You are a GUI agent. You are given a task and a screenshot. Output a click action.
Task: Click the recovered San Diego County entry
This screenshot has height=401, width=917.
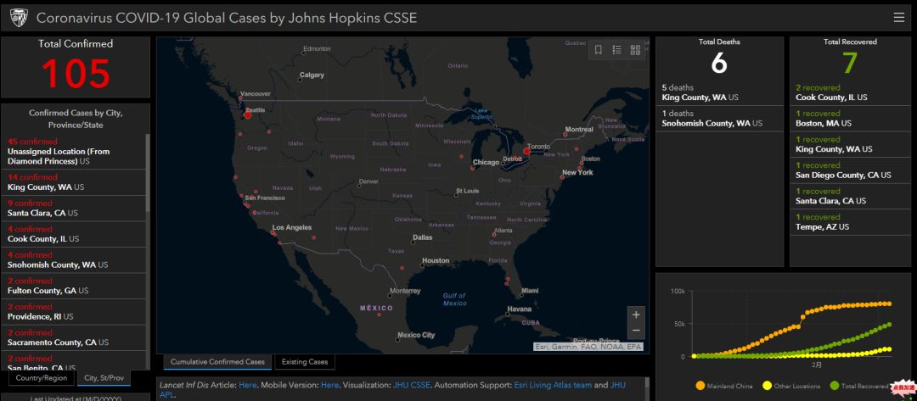[x=850, y=170]
